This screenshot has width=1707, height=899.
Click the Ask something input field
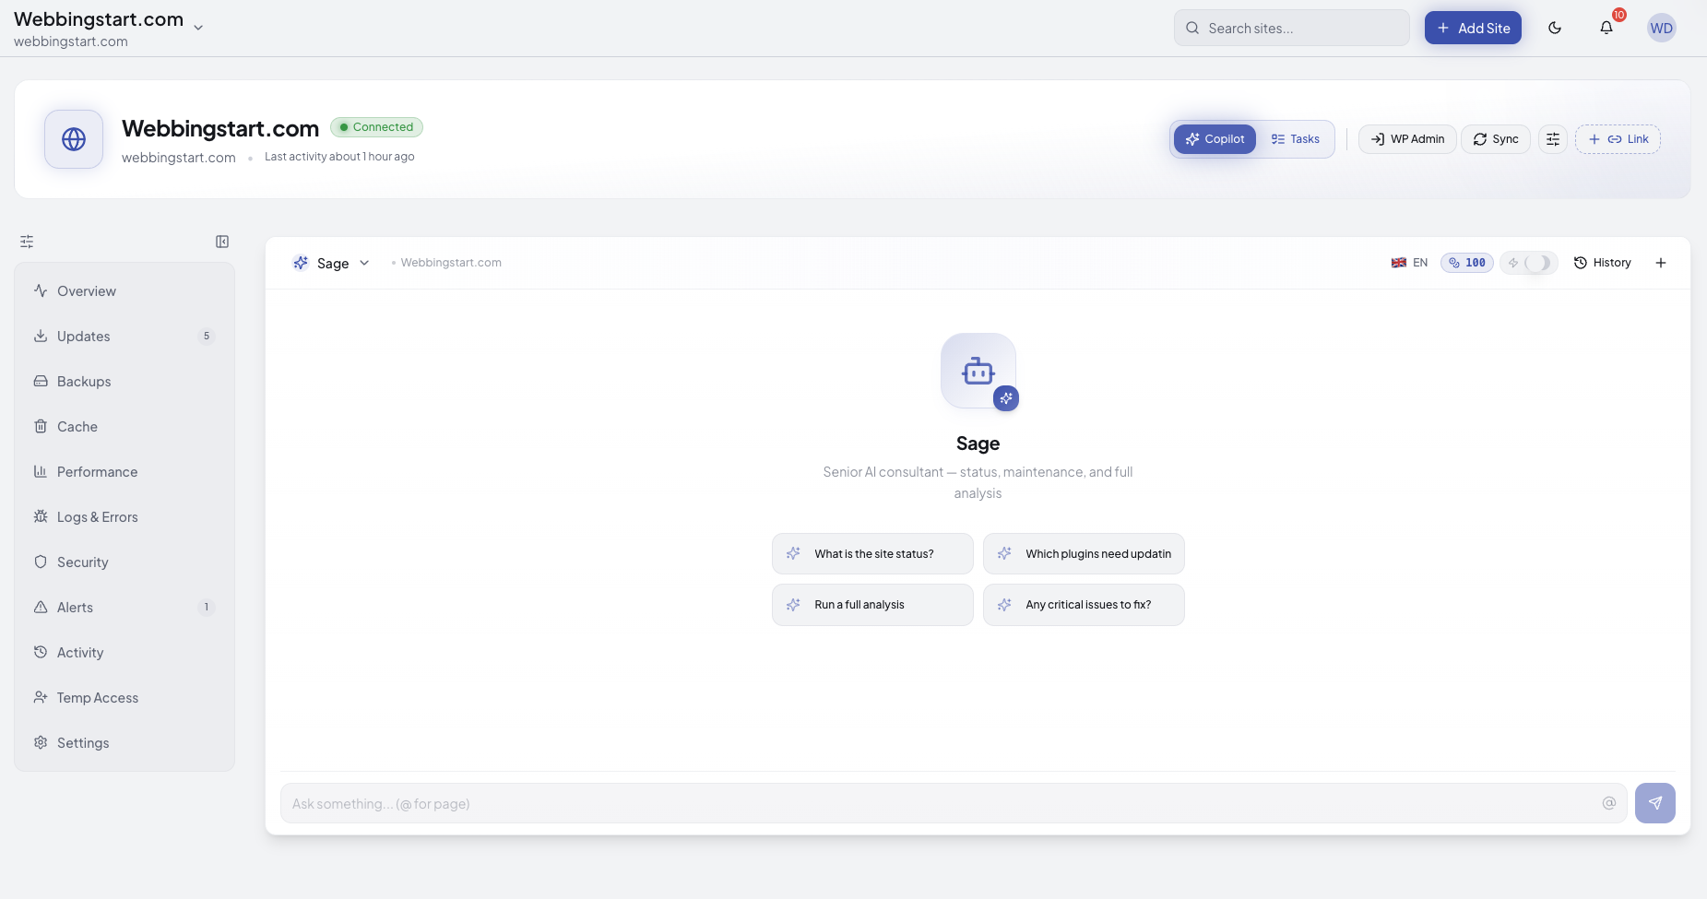[830, 803]
